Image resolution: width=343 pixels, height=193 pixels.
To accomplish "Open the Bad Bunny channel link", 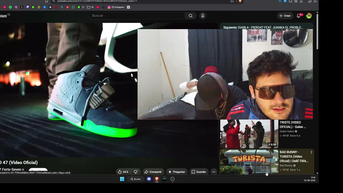I will click(286, 165).
